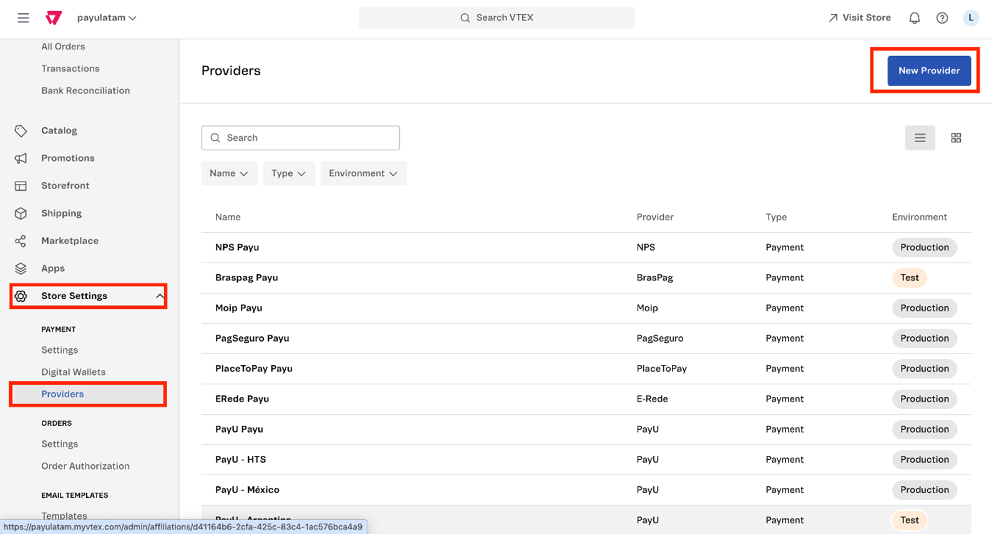The width and height of the screenshot is (992, 542).
Task: Switch to list view layout
Action: tap(920, 138)
